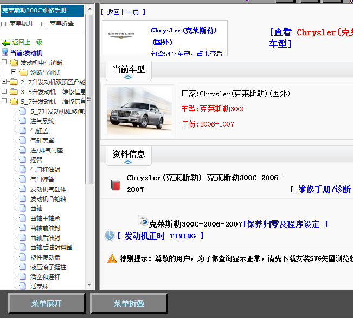Image resolution: width=353 pixels, height=319 pixels.
Task: Expand the 2_7升发动机双顶置凸轮 folder
Action: click(x=4, y=81)
